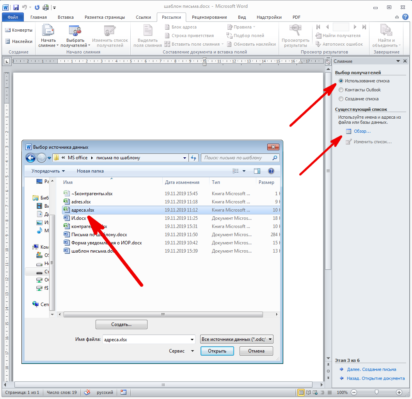This screenshot has width=412, height=399.
Task: Click Просмотреть результаты preview button
Action: pyautogui.click(x=295, y=36)
